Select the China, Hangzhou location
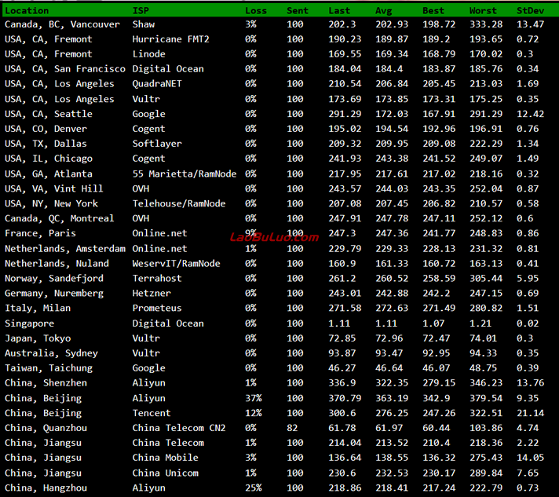This screenshot has width=559, height=497. [x=46, y=488]
